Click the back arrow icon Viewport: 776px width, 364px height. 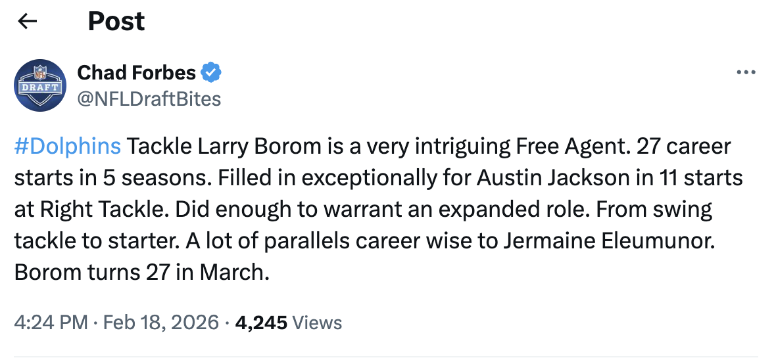[27, 22]
